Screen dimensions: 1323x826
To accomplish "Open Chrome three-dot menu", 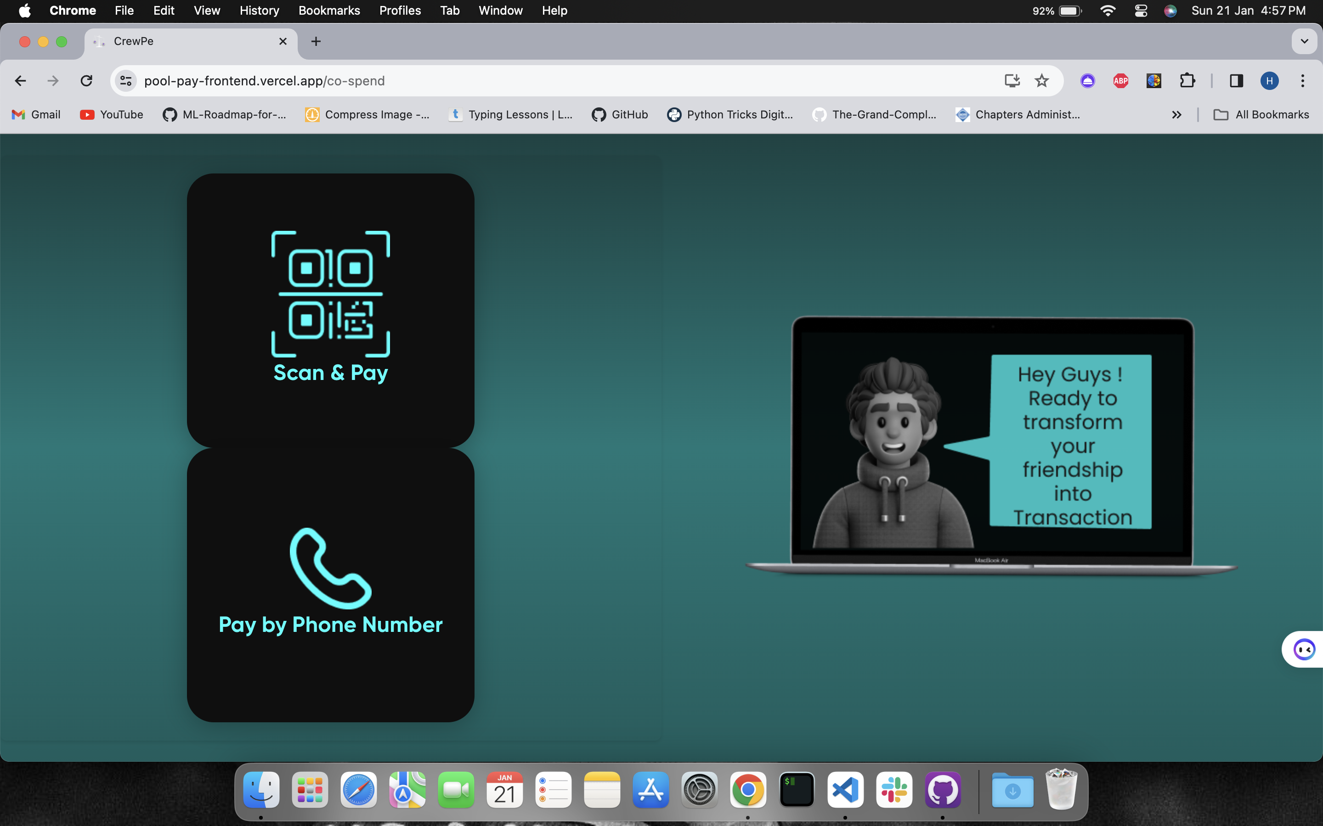I will pos(1303,81).
